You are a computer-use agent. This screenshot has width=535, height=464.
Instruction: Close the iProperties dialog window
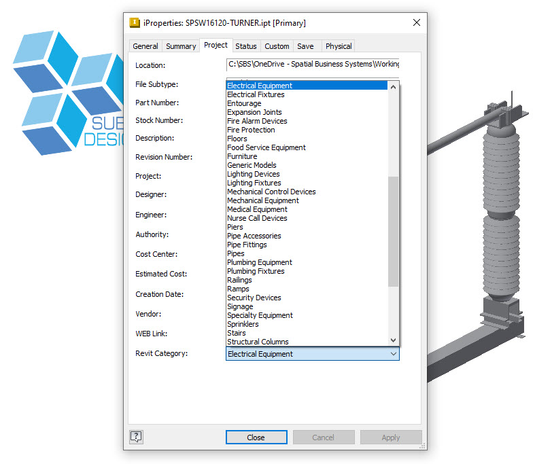coord(417,22)
